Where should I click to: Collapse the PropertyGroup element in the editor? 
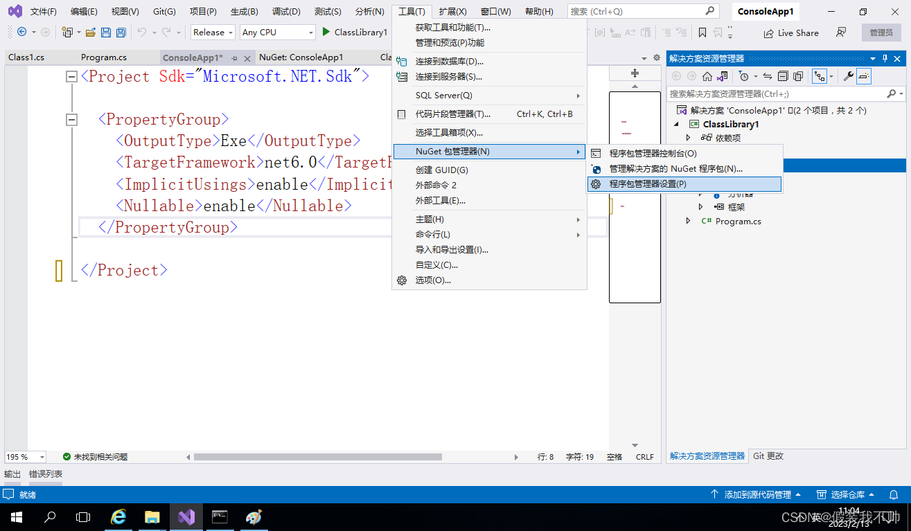click(x=71, y=120)
